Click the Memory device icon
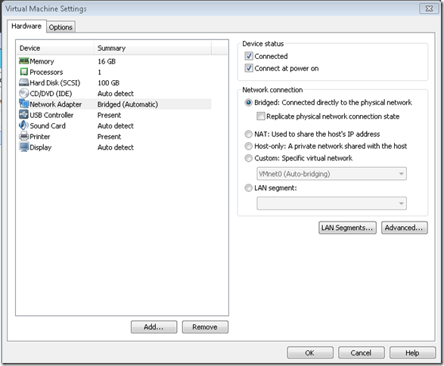Screen dimensions: 444x366 coord(23,60)
